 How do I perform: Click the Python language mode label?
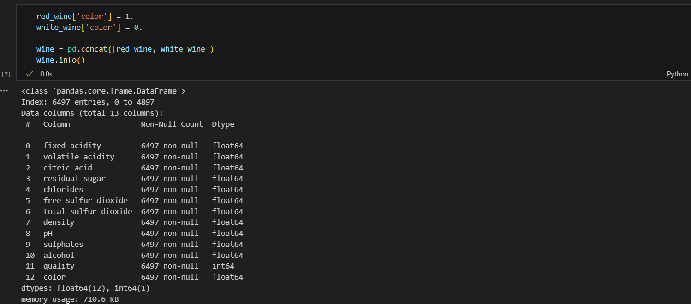pos(677,74)
